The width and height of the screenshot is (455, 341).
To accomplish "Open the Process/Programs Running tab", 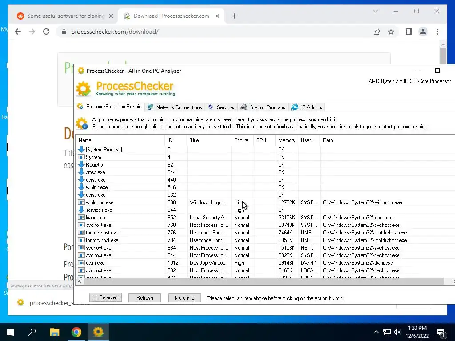I will click(x=109, y=107).
